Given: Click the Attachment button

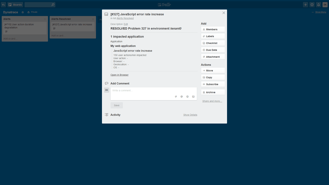Looking at the screenshot, I should click(213, 57).
